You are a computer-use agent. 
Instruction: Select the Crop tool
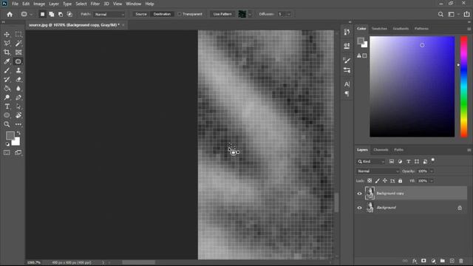[7, 52]
